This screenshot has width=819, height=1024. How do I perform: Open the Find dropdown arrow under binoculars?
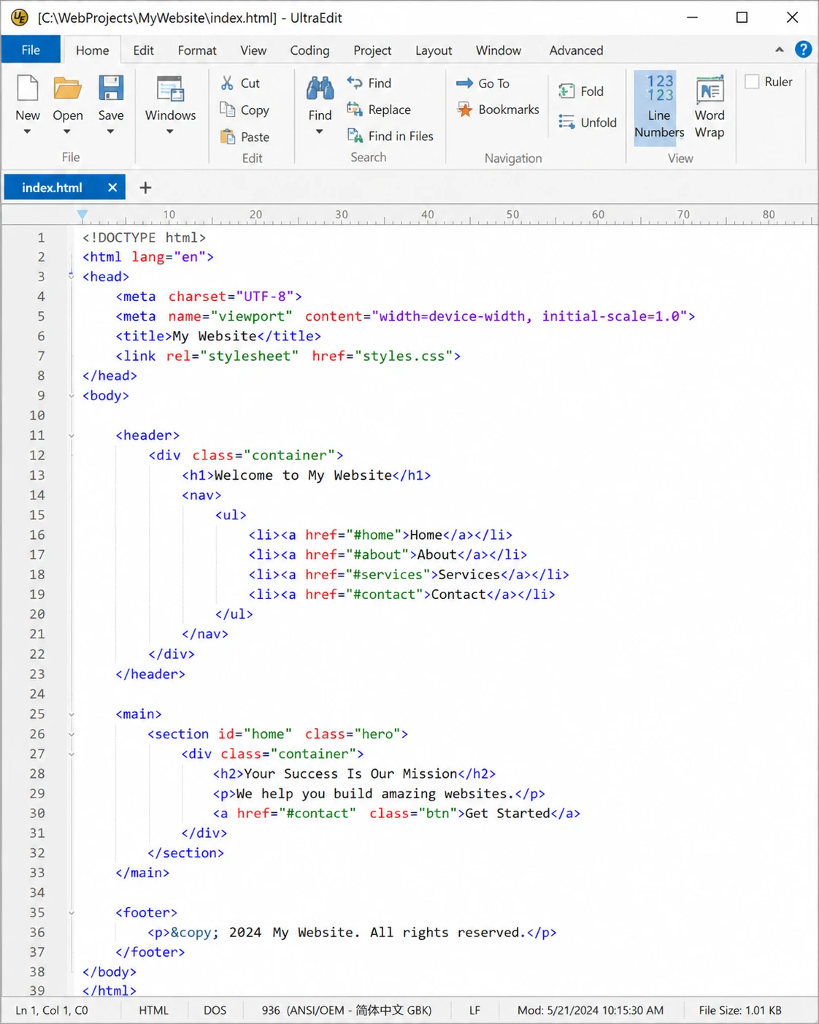point(319,132)
